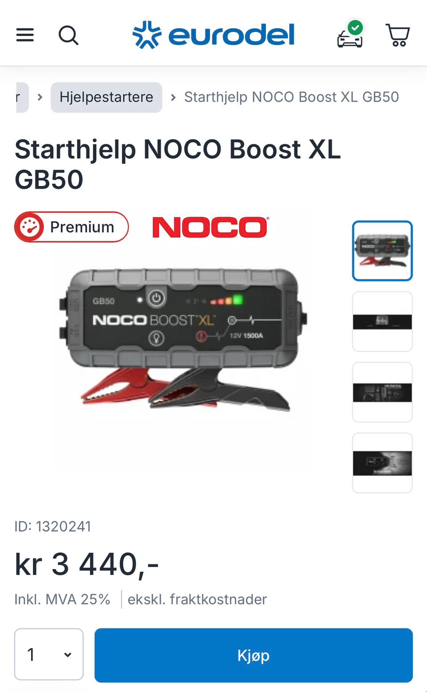Screen dimensions: 427x692
Task: Open the Hjelpestartere breadcrumb category
Action: pos(106,97)
